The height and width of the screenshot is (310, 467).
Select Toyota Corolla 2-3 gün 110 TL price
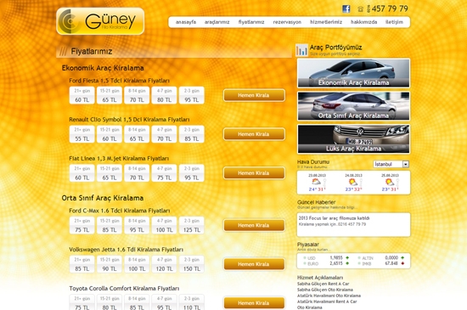(x=192, y=302)
